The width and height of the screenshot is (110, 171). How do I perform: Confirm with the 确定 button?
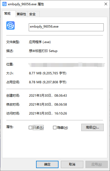(x=47, y=164)
